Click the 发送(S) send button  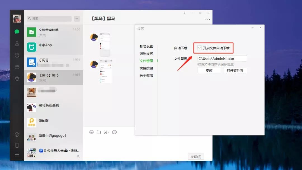(196, 157)
